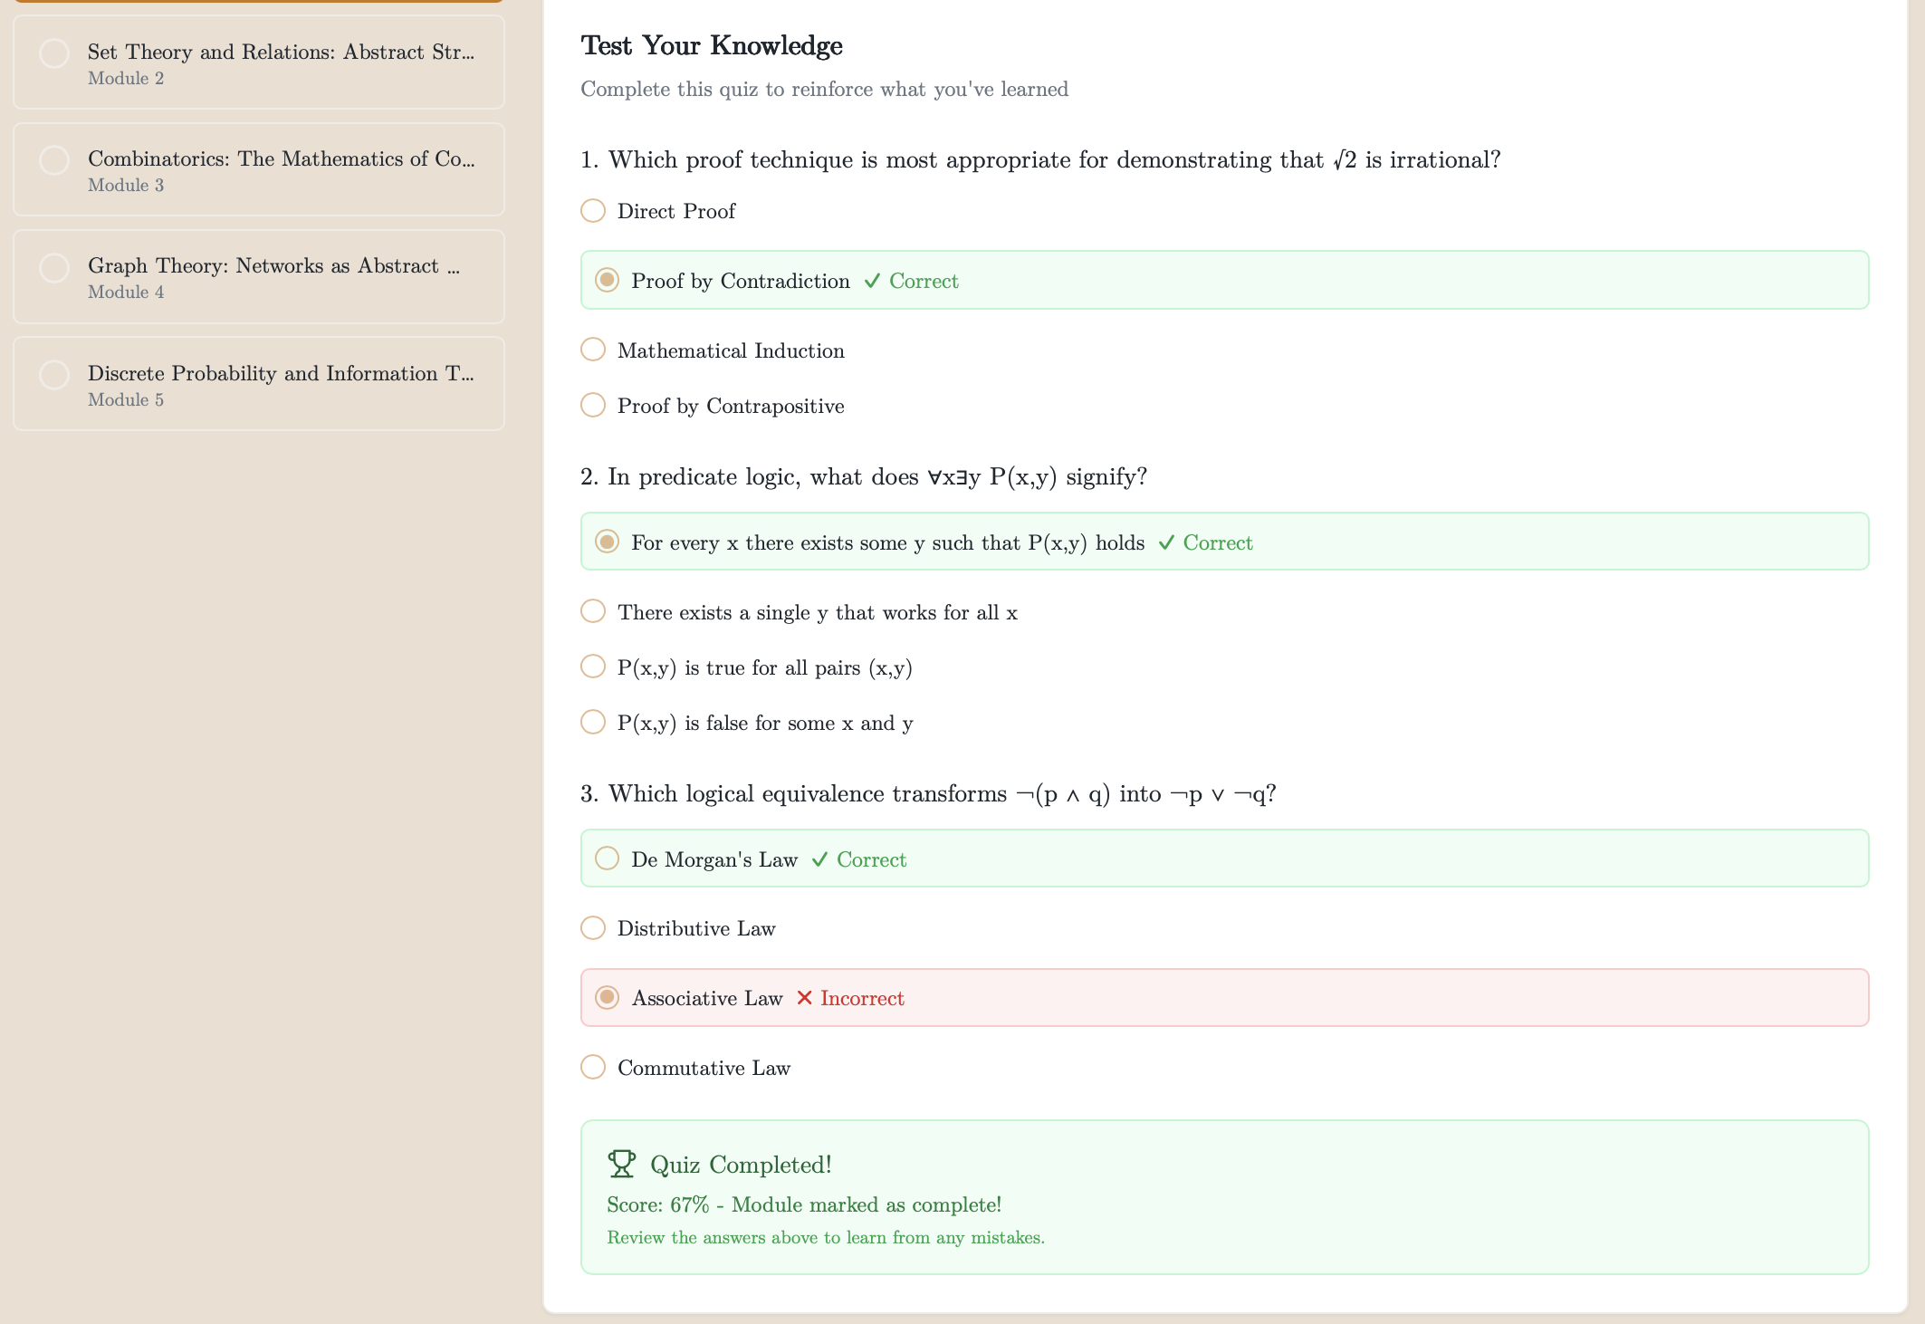Choose Mathematical Induction answer
Screen dimensions: 1925x1324
pos(593,350)
